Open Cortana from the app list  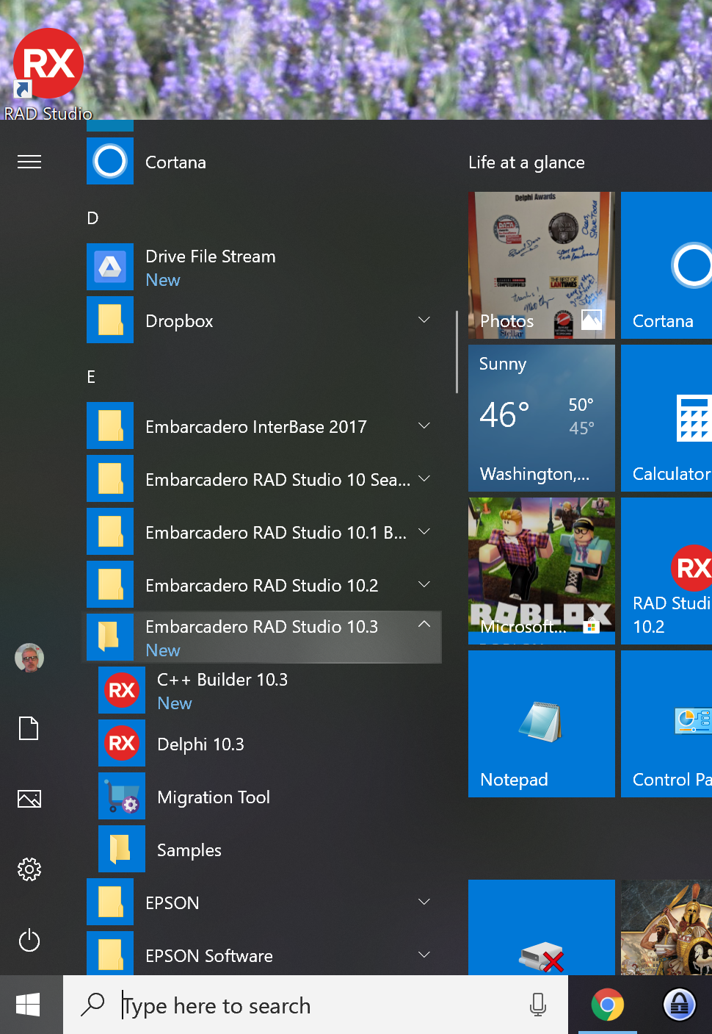(175, 162)
